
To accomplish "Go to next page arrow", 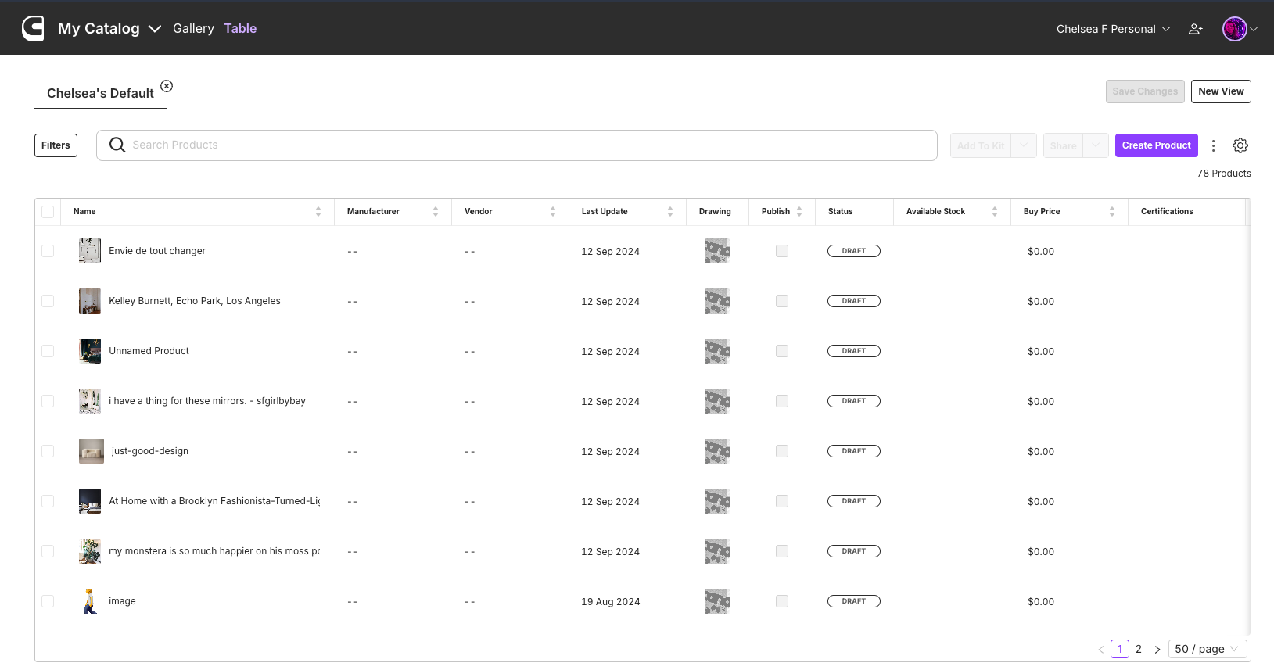I will point(1157,650).
